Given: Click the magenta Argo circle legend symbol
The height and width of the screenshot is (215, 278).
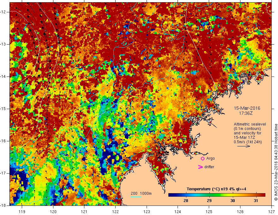Looking at the screenshot, I should (x=202, y=158).
